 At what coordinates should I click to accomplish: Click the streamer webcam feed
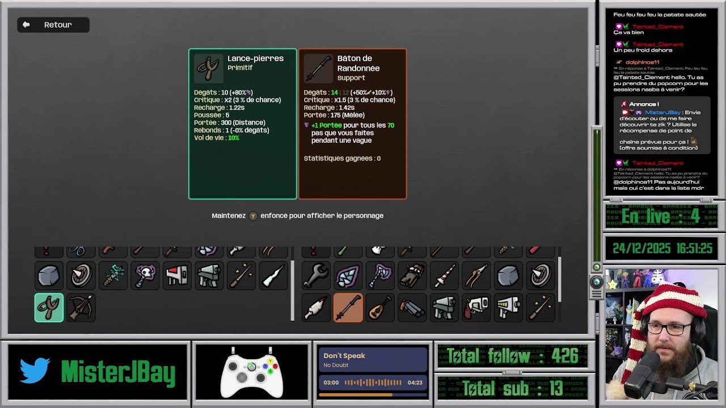point(661,334)
